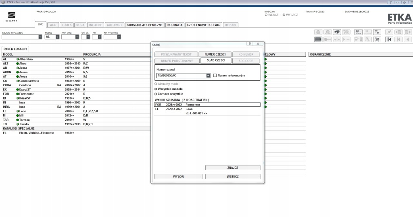Click the SEAT logo
Viewport: 413px width, 217px height.
pos(12,17)
